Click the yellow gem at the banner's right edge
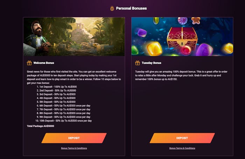Viewport: 245px width, 159px height. coord(228,48)
